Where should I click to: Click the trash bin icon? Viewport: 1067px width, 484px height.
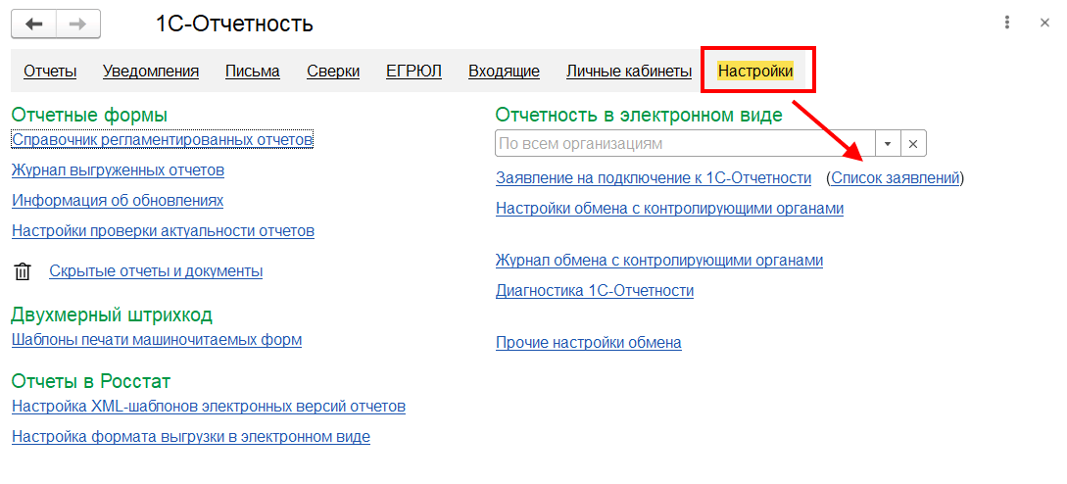[x=24, y=271]
